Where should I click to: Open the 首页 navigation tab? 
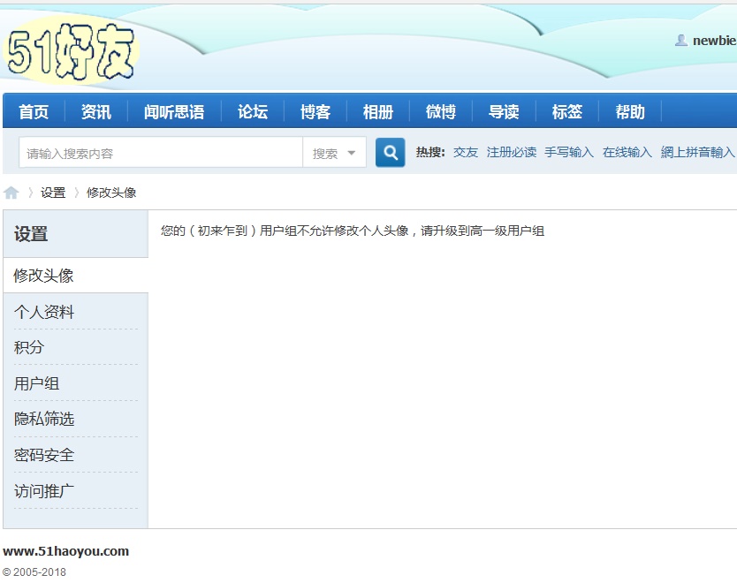pos(34,112)
